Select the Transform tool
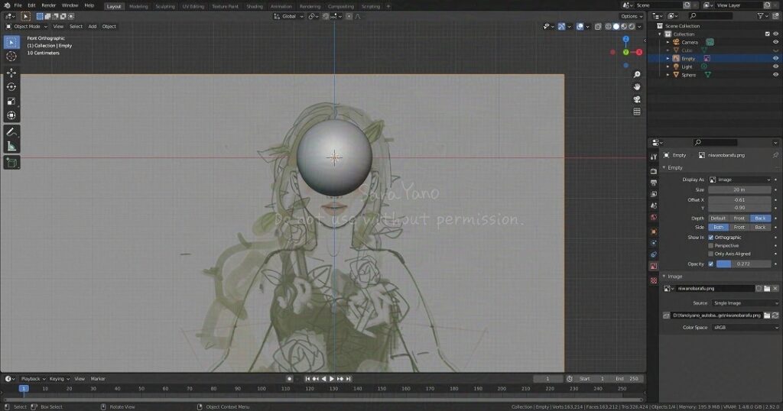Image resolution: width=783 pixels, height=411 pixels. pos(11,115)
